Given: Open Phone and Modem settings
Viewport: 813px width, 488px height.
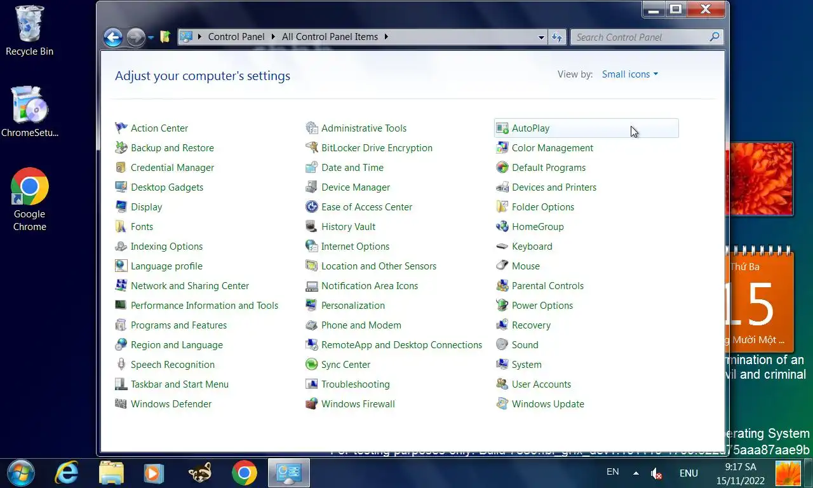Looking at the screenshot, I should (361, 325).
